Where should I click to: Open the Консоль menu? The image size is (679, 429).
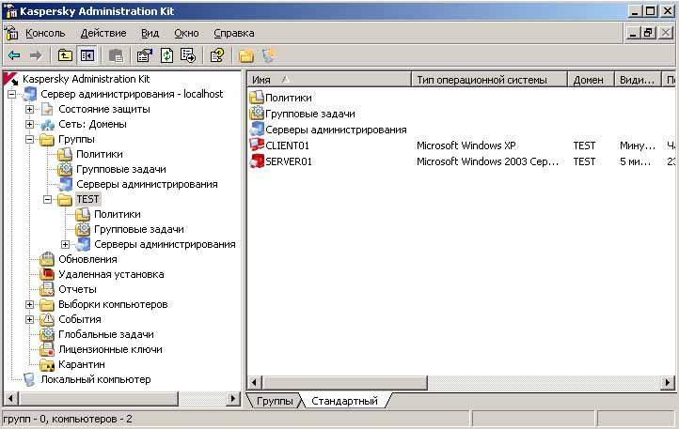(x=45, y=33)
